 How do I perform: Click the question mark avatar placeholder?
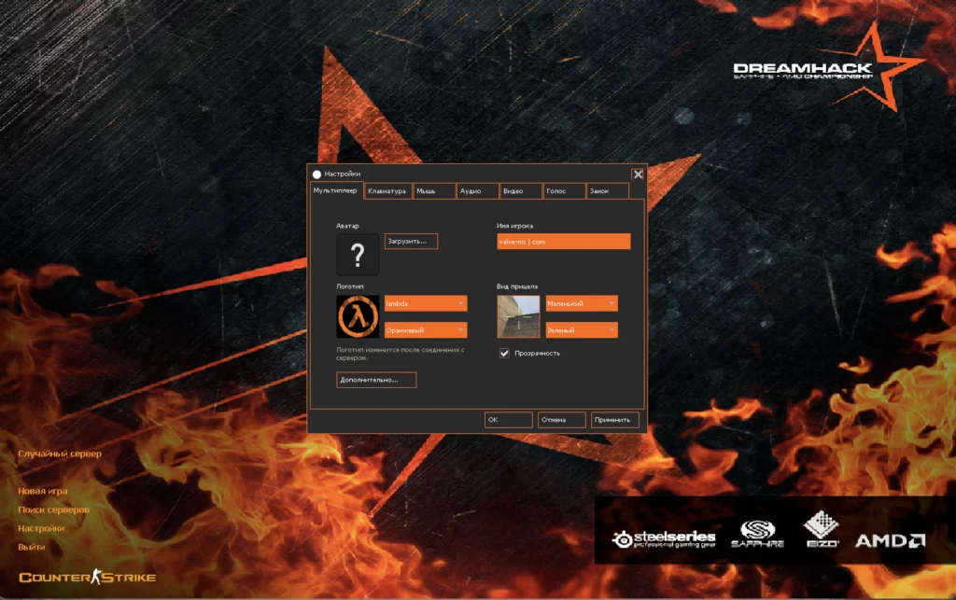(x=358, y=254)
